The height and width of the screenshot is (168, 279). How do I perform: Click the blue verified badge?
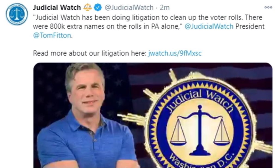point(98,7)
